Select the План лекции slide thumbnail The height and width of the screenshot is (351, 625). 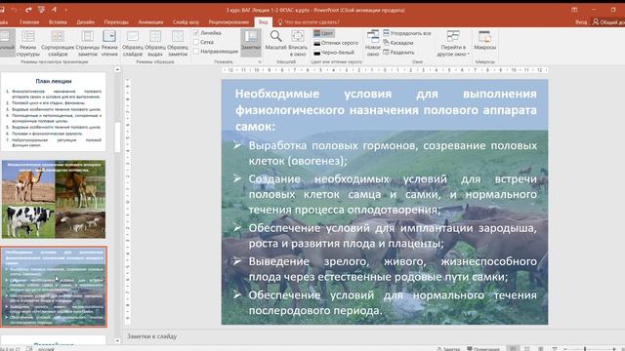(x=54, y=112)
